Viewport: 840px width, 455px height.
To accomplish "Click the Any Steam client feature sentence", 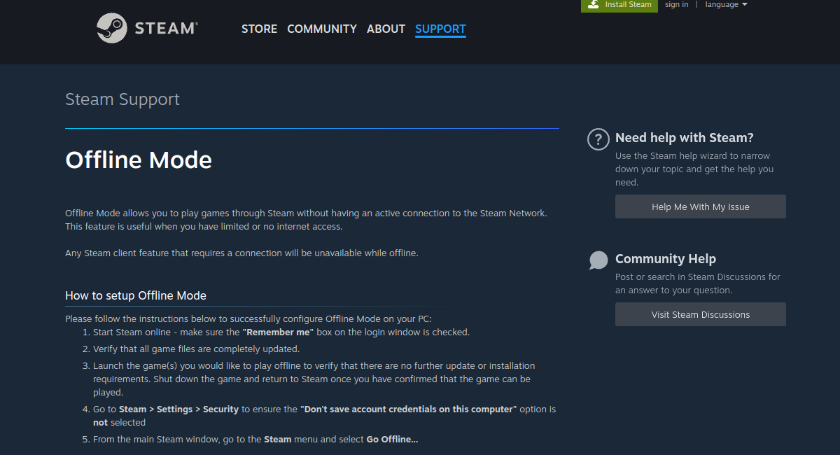I will tap(241, 253).
